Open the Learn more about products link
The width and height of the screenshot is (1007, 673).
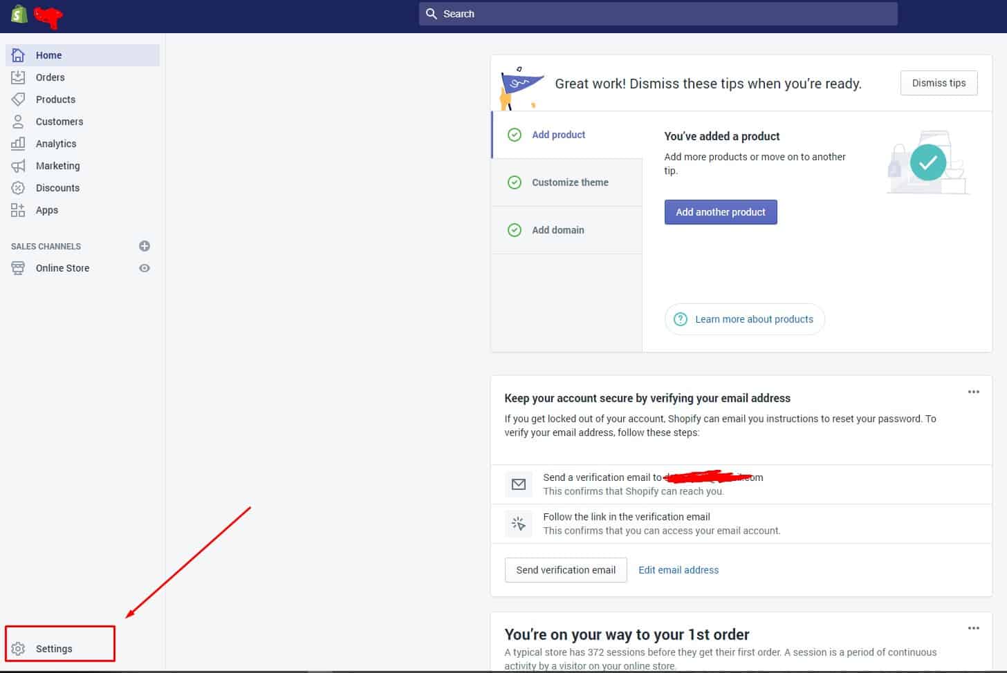point(744,319)
